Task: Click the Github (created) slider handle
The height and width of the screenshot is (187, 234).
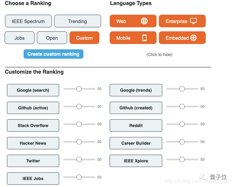Action: tap(182, 106)
